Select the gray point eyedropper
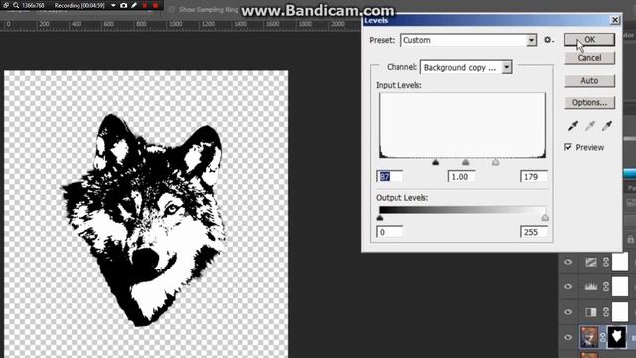This screenshot has width=636, height=358. point(590,126)
